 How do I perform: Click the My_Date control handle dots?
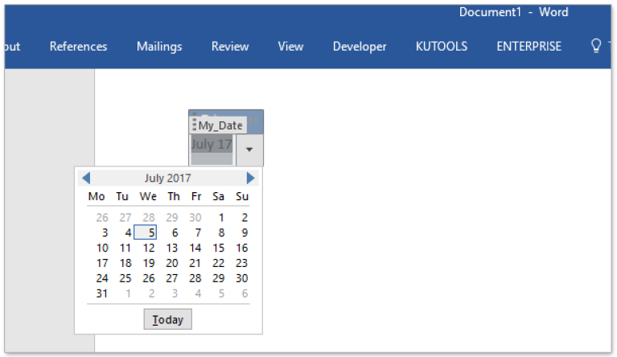coord(194,125)
